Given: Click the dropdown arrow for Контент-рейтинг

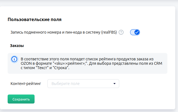Looking at the screenshot, I should [x=115, y=83].
